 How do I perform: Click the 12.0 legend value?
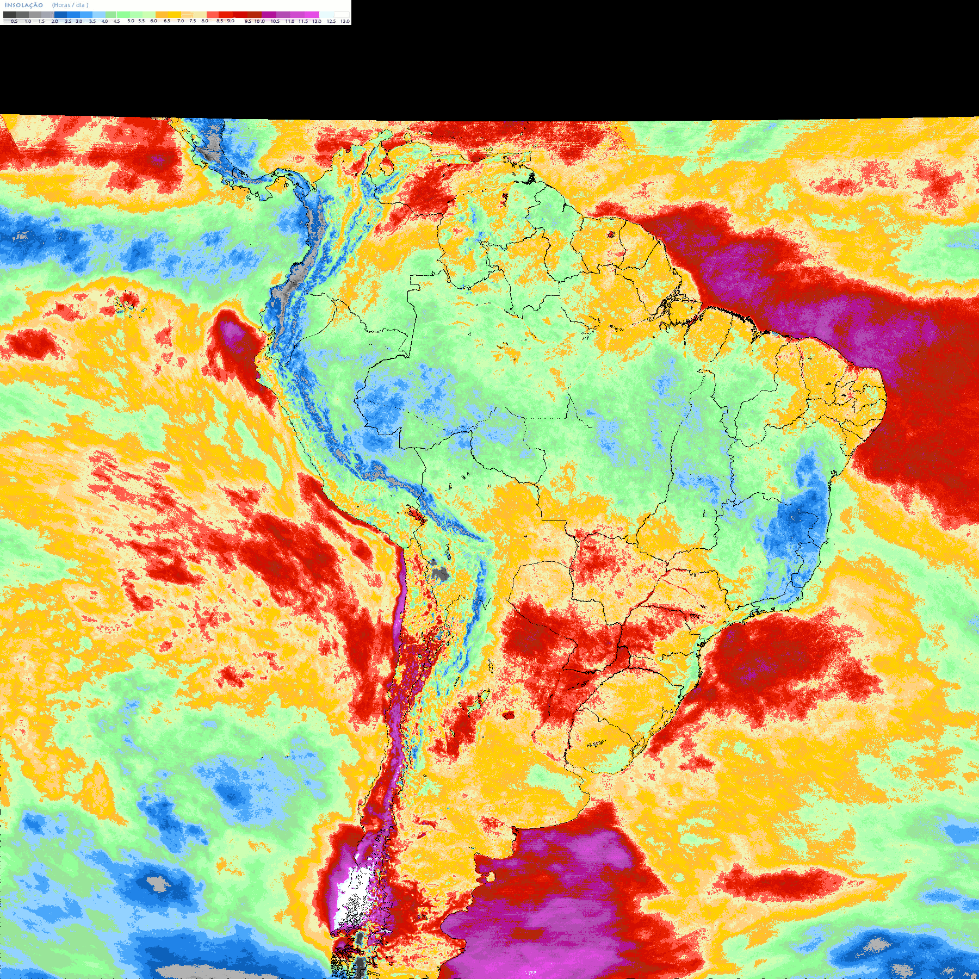[x=317, y=21]
